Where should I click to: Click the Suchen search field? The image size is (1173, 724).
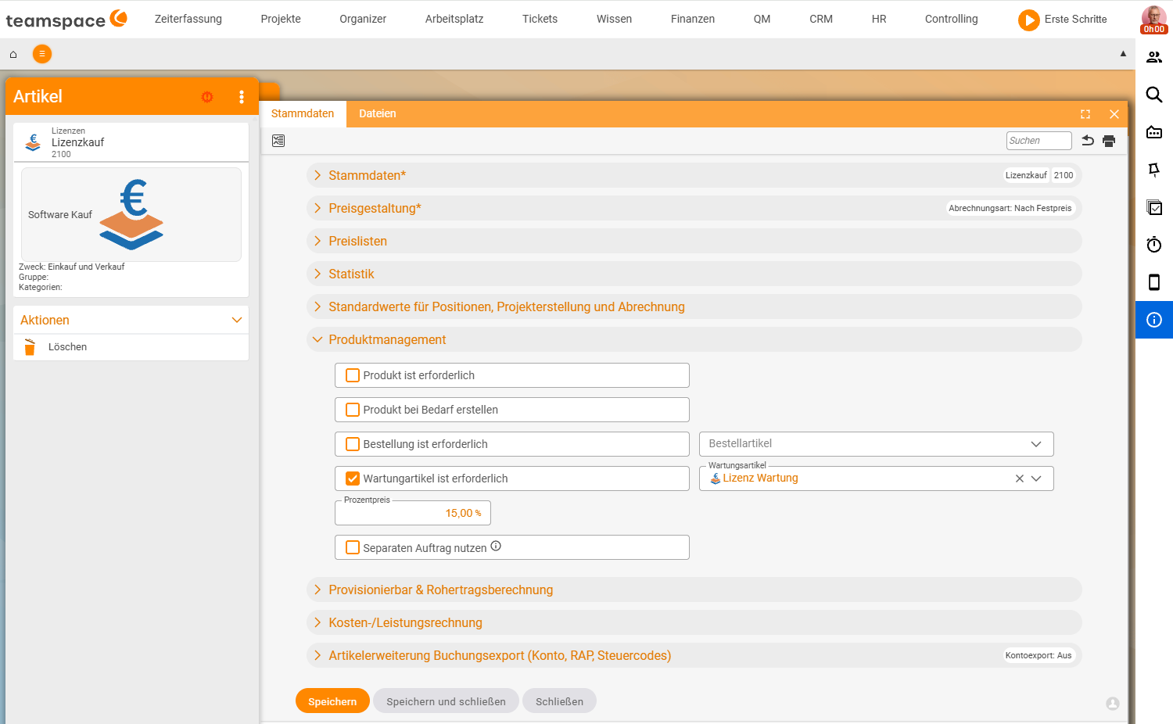(x=1038, y=141)
